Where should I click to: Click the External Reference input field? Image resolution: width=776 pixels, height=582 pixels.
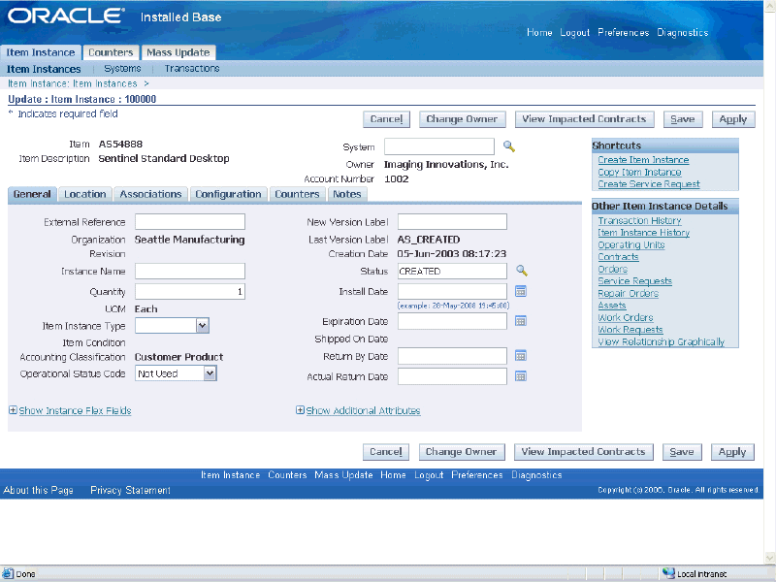pyautogui.click(x=190, y=222)
